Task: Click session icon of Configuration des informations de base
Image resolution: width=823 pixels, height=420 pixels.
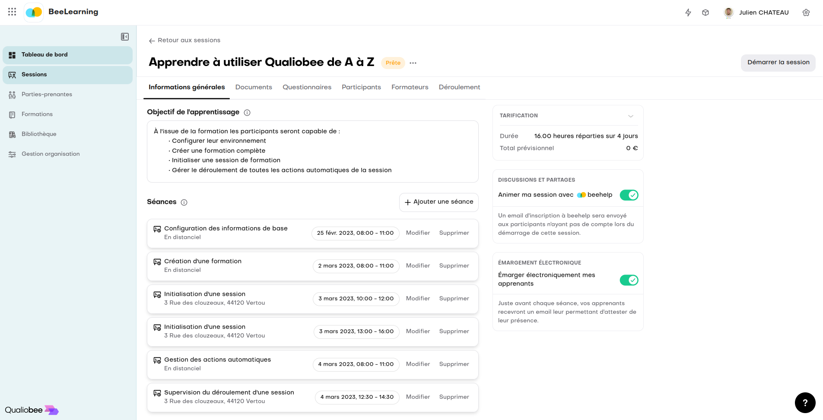Action: click(157, 229)
